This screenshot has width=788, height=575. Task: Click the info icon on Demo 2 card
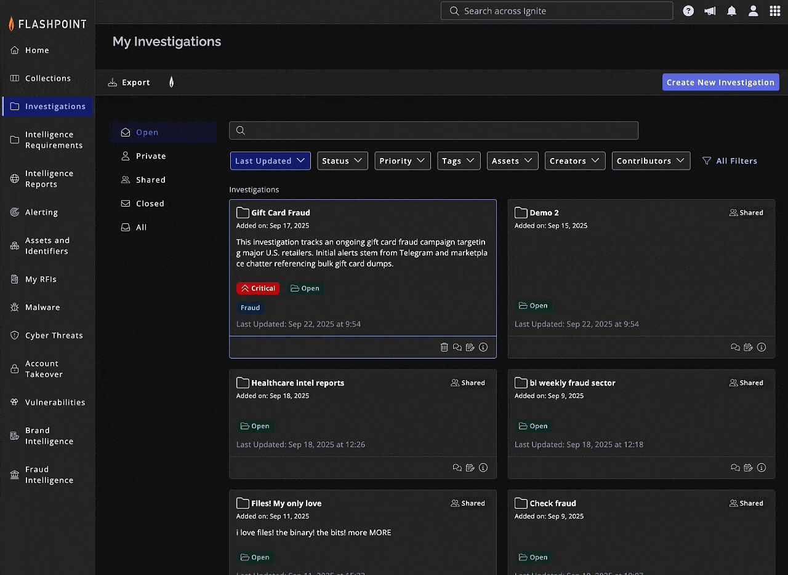[762, 347]
